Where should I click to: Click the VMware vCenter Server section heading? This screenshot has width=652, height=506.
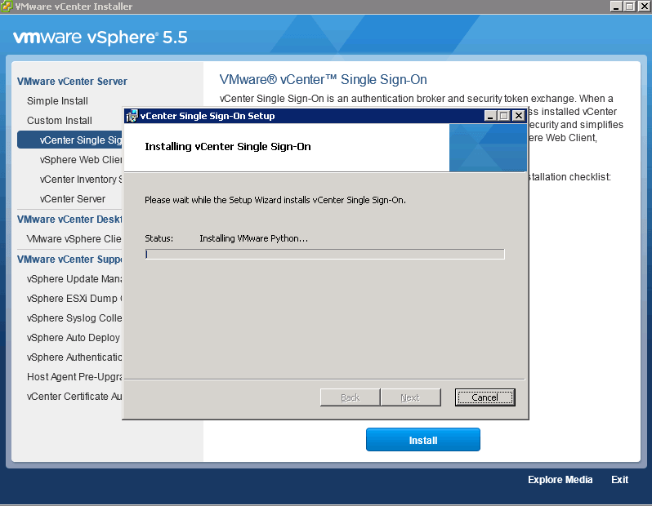click(x=72, y=82)
